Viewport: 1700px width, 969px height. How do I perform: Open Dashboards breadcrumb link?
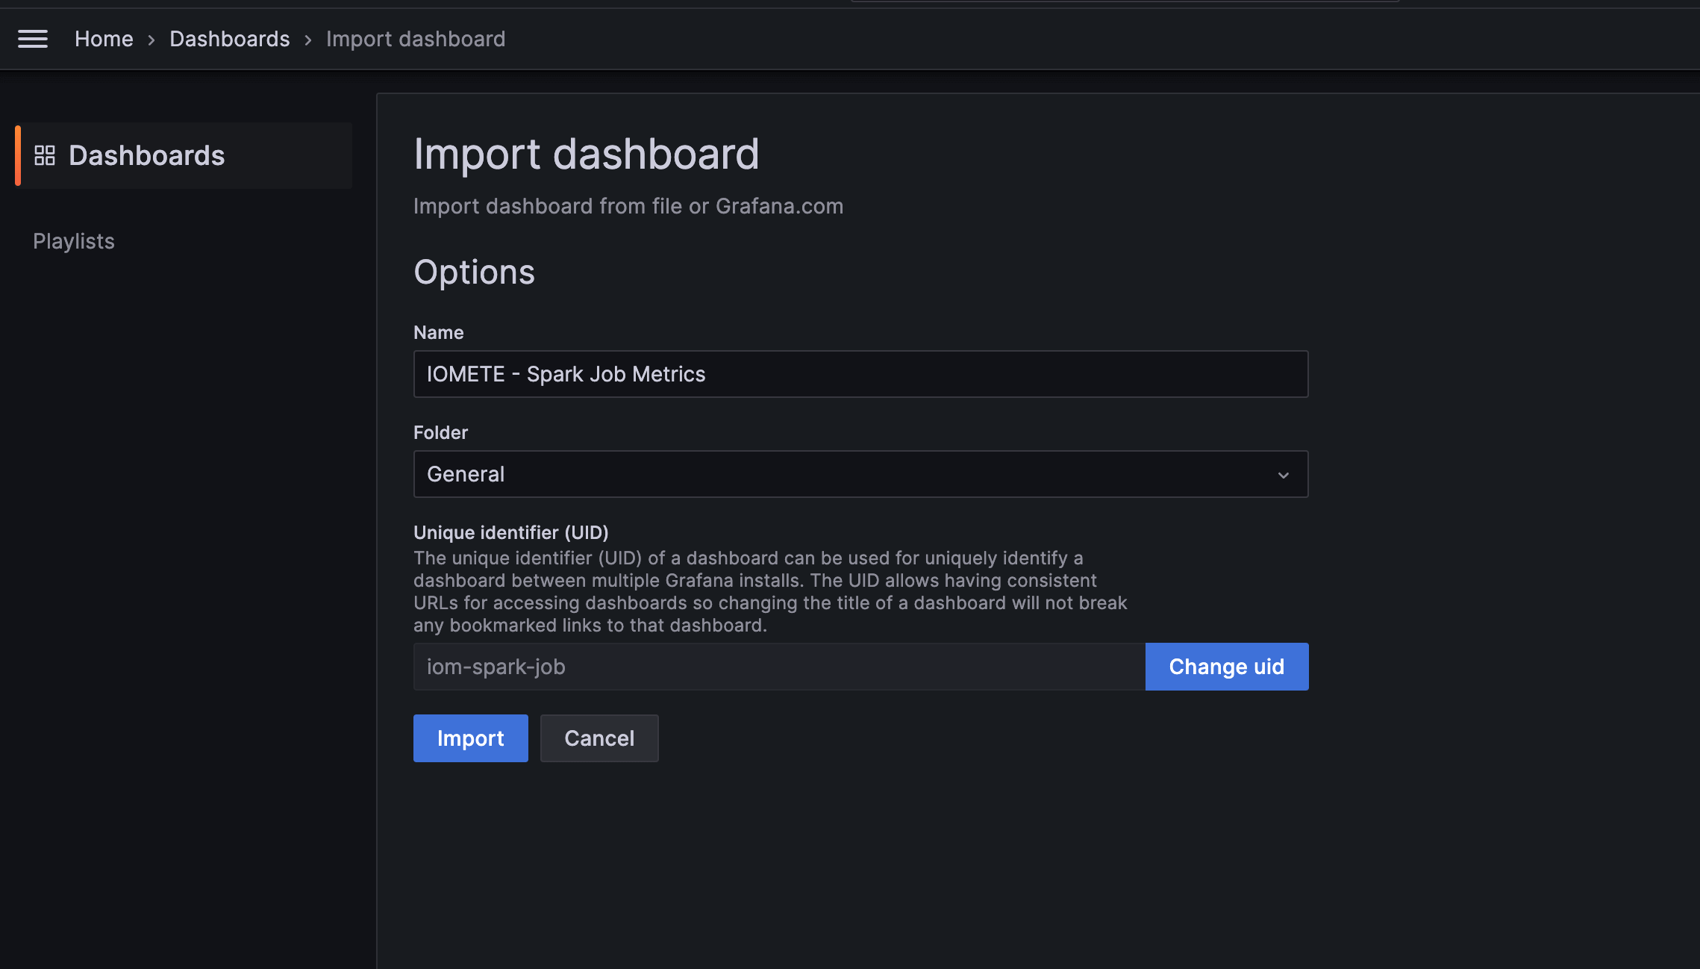[x=230, y=39]
